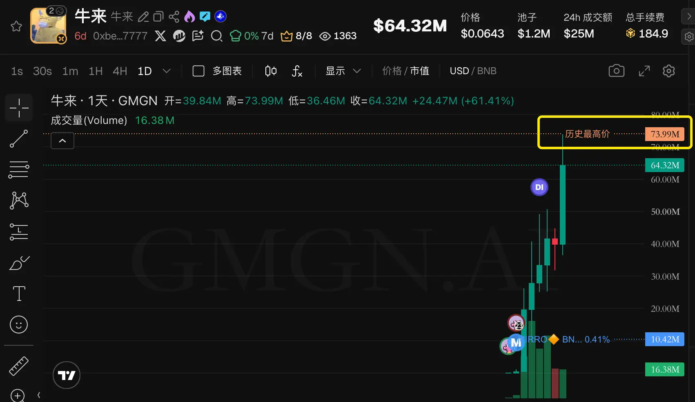This screenshot has height=402, width=695.
Task: Switch chart to the 1s interval
Action: coord(17,71)
